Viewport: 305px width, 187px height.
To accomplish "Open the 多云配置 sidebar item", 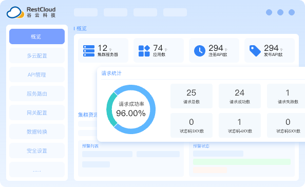I will (x=37, y=55).
